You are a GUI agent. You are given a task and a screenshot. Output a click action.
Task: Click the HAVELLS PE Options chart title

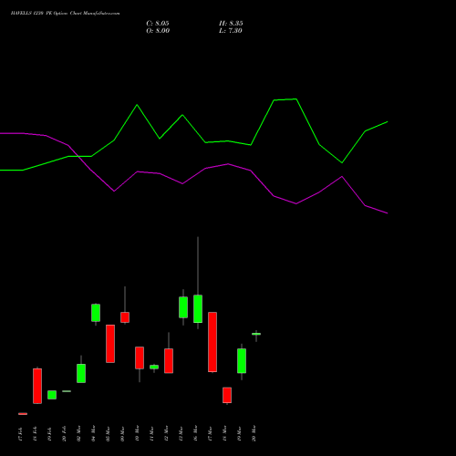(x=65, y=13)
